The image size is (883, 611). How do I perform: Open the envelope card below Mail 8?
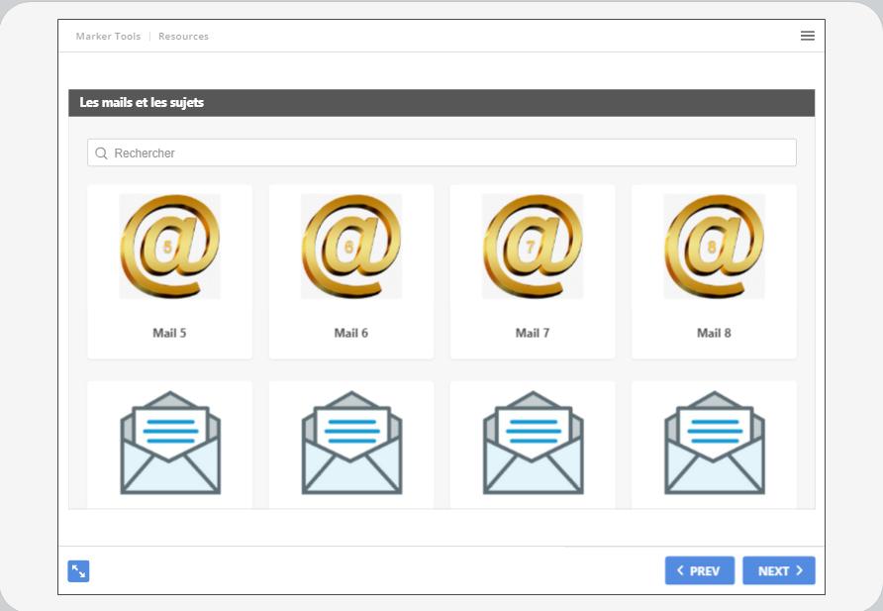(714, 445)
